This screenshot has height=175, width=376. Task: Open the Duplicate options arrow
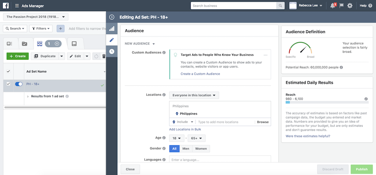coord(62,56)
